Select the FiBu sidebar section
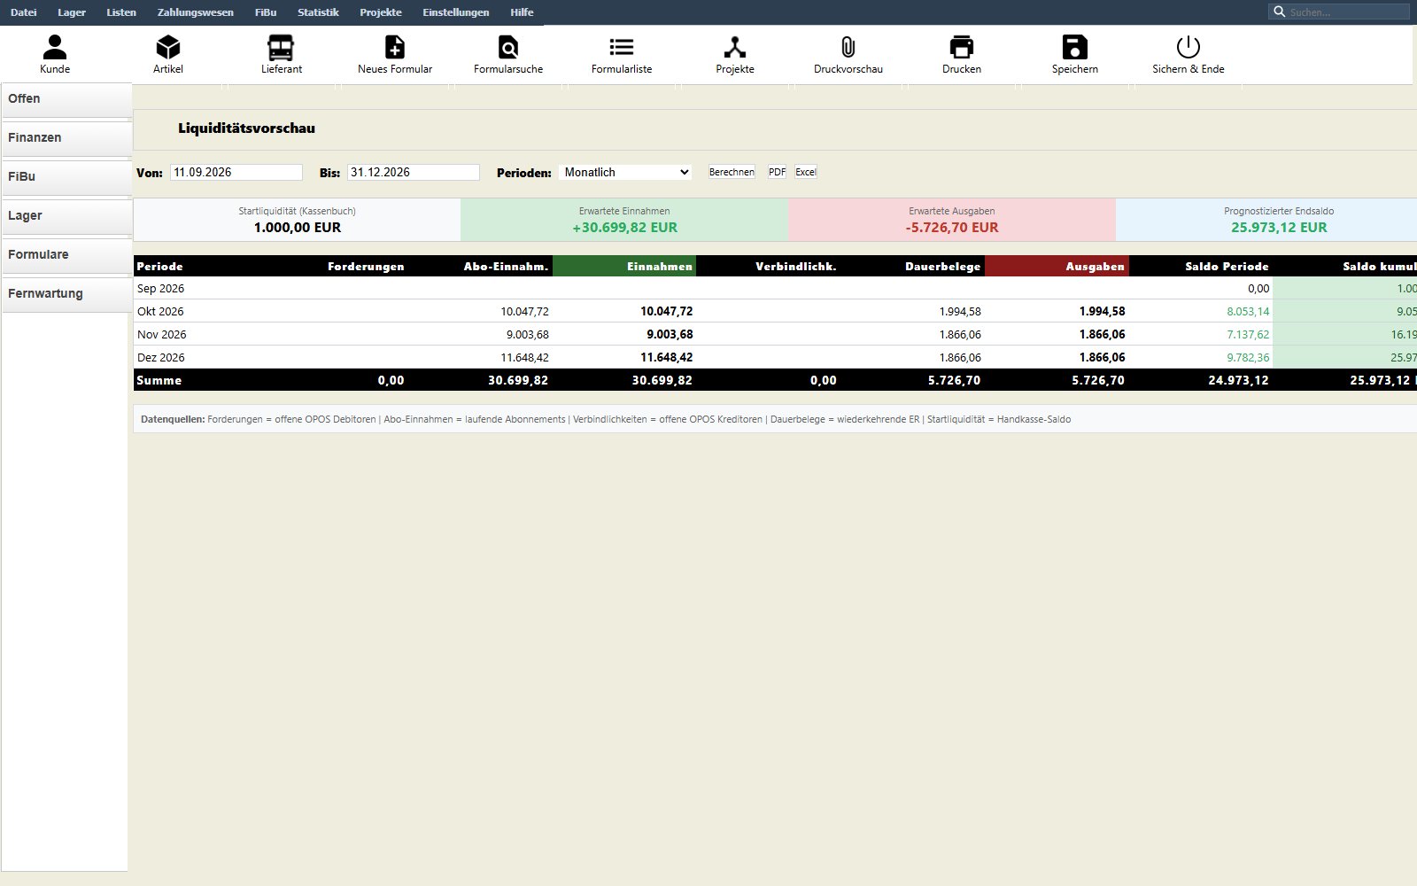 click(66, 177)
